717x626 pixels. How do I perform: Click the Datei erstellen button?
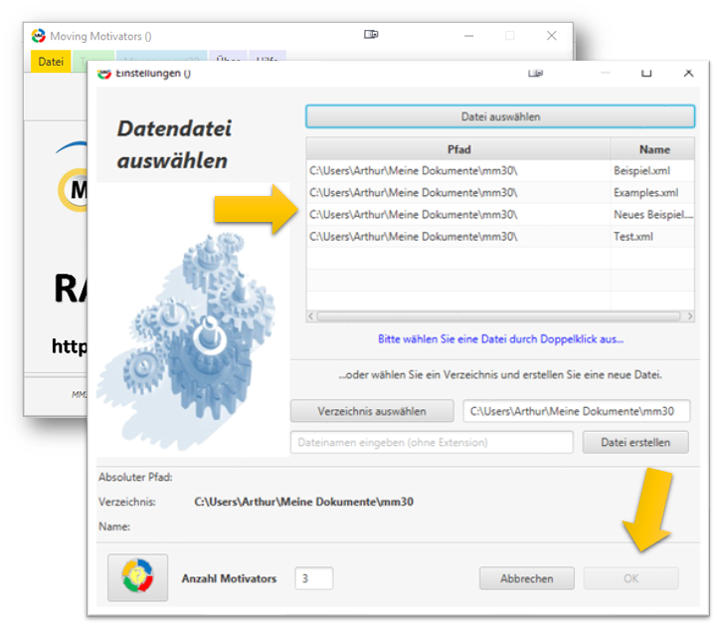coord(635,442)
